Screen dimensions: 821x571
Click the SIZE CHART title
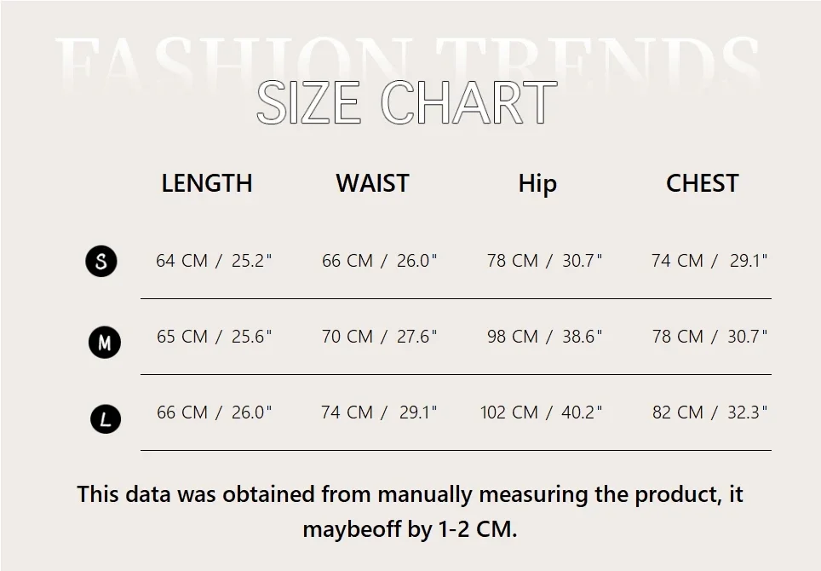pyautogui.click(x=406, y=102)
